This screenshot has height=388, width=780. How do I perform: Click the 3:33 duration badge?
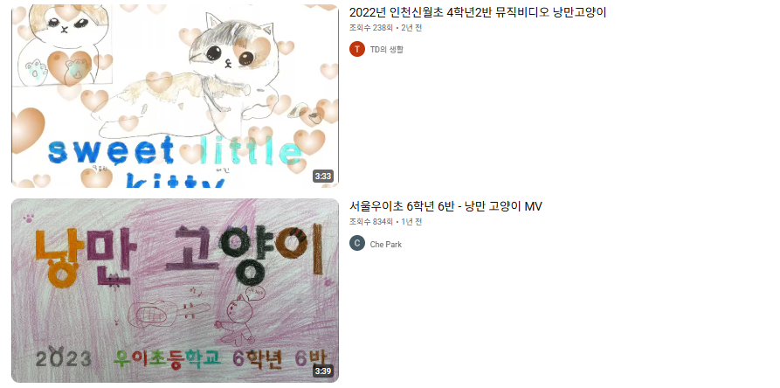[323, 177]
